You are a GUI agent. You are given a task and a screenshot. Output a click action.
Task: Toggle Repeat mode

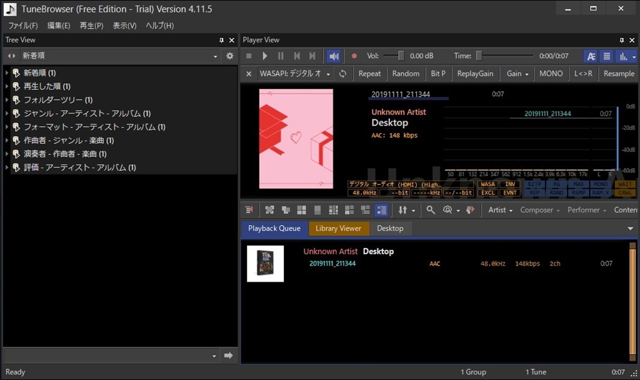point(369,74)
